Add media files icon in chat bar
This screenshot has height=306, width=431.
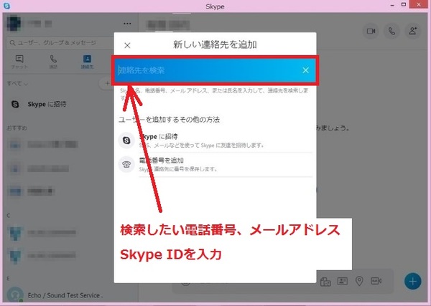point(325,282)
